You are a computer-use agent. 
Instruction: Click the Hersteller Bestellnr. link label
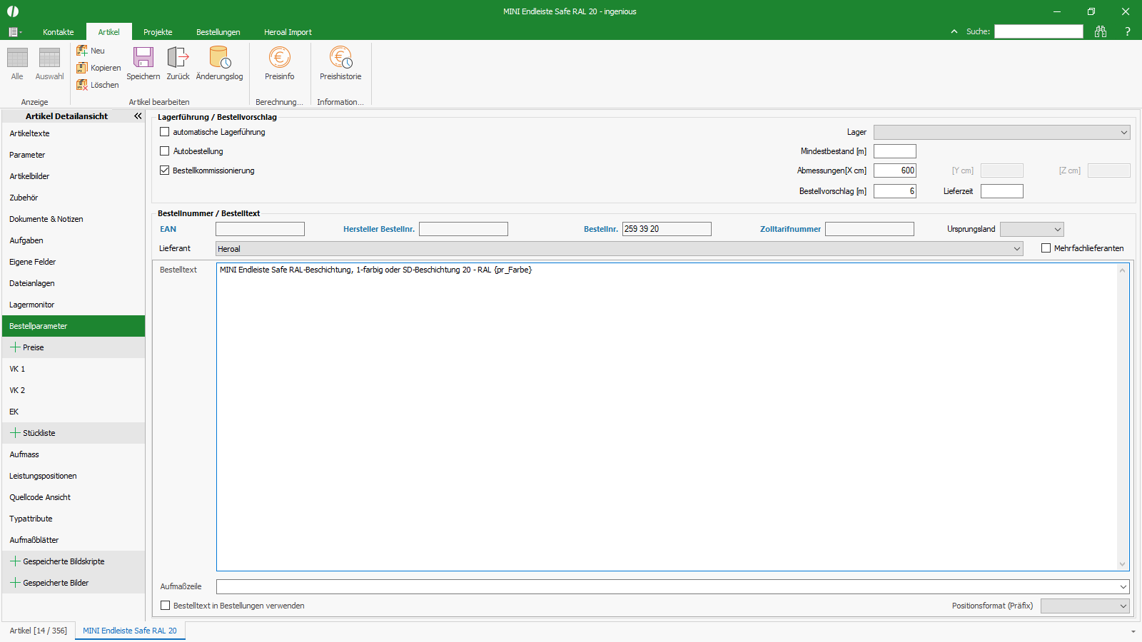point(378,229)
